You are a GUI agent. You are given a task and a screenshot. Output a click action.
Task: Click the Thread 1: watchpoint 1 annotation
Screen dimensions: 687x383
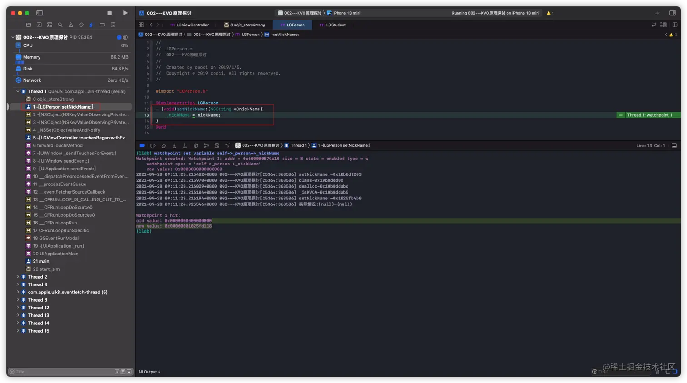point(648,115)
